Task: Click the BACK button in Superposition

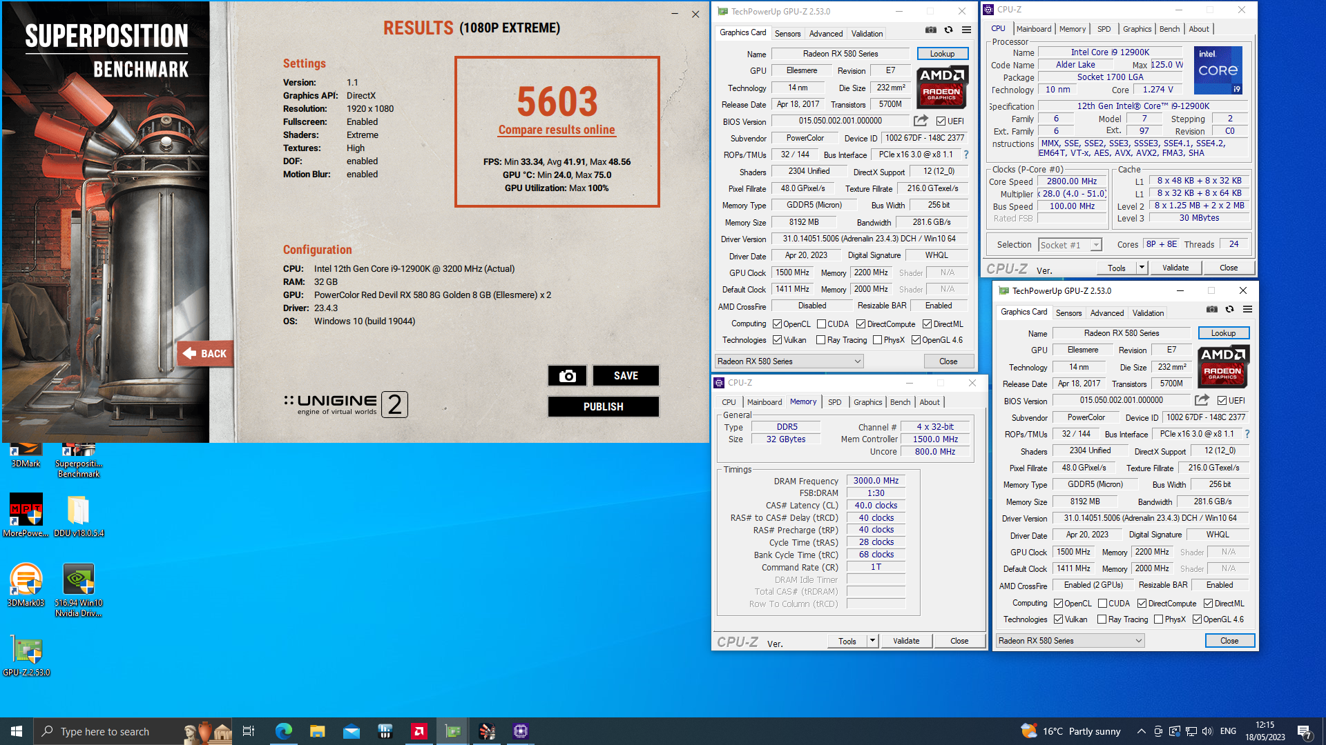Action: coord(205,354)
